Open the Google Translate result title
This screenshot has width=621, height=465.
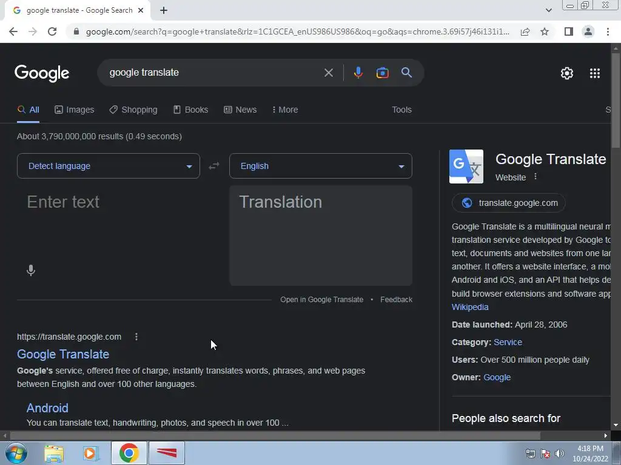(x=63, y=354)
